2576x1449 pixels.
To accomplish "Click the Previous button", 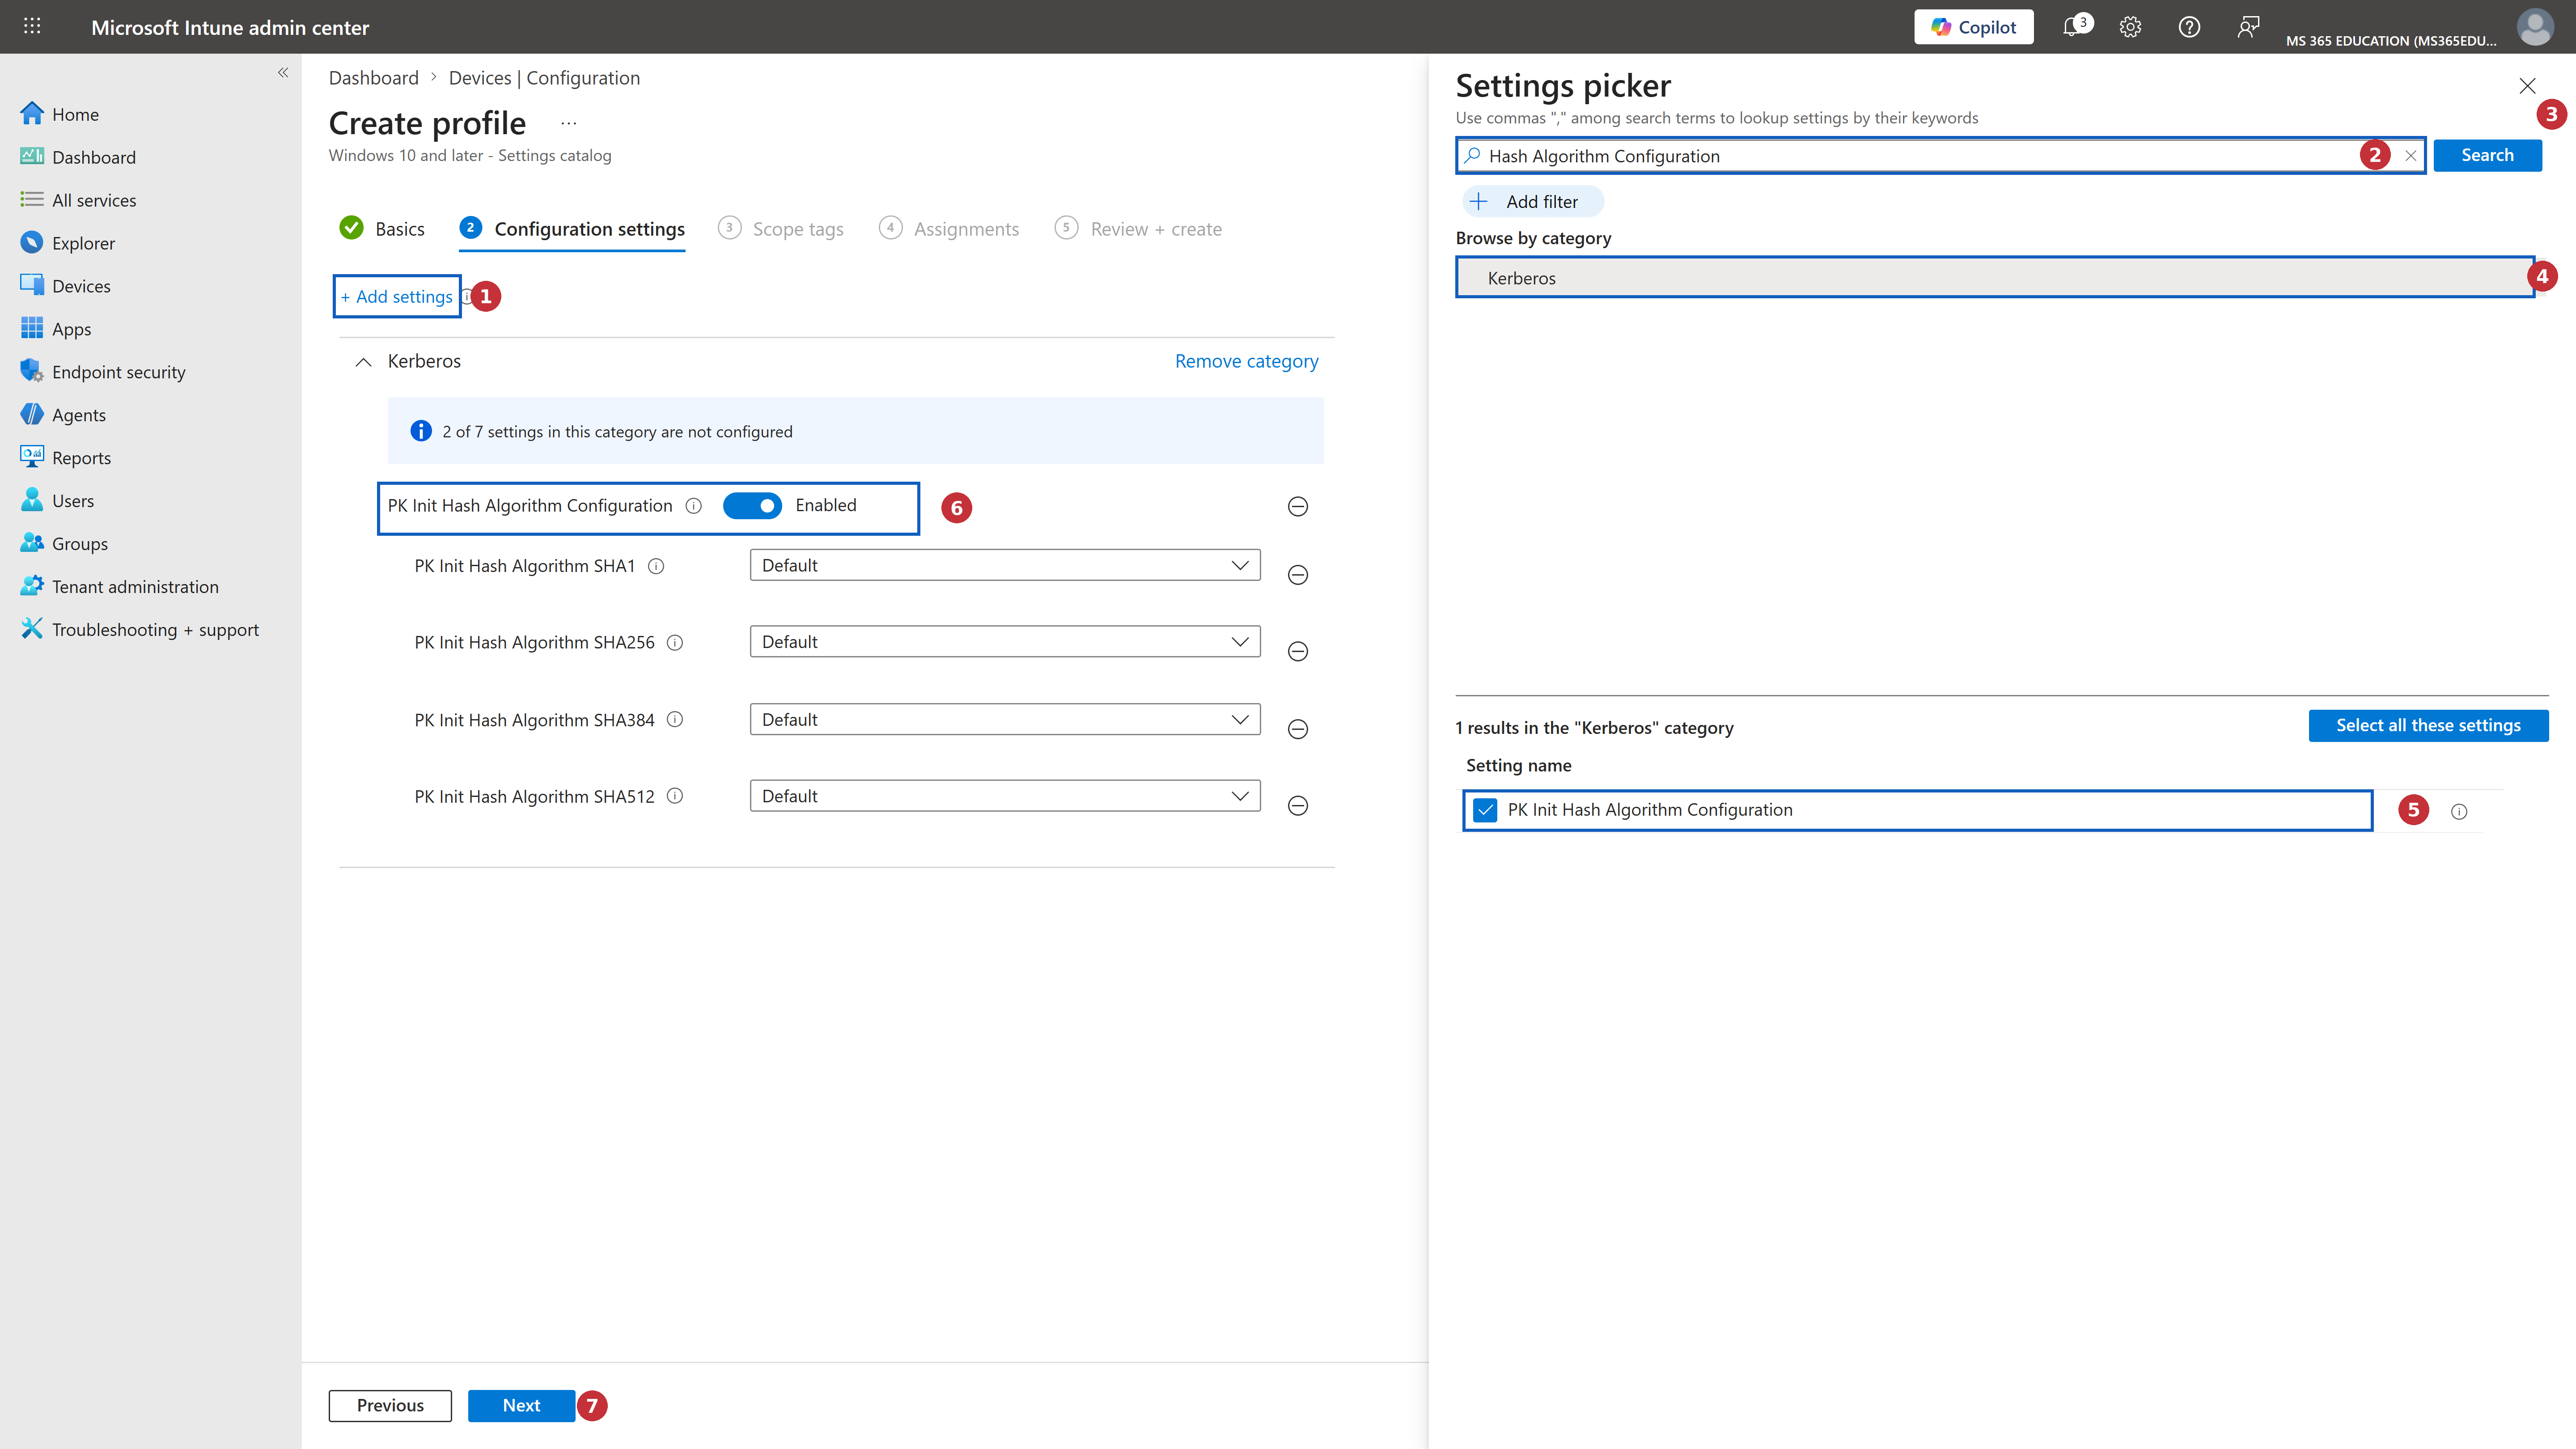I will pos(390,1405).
